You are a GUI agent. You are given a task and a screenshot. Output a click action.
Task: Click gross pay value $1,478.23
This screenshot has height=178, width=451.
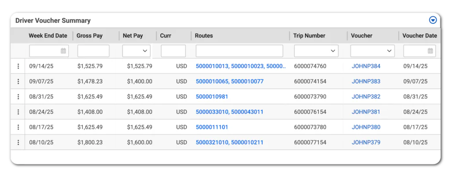point(90,82)
